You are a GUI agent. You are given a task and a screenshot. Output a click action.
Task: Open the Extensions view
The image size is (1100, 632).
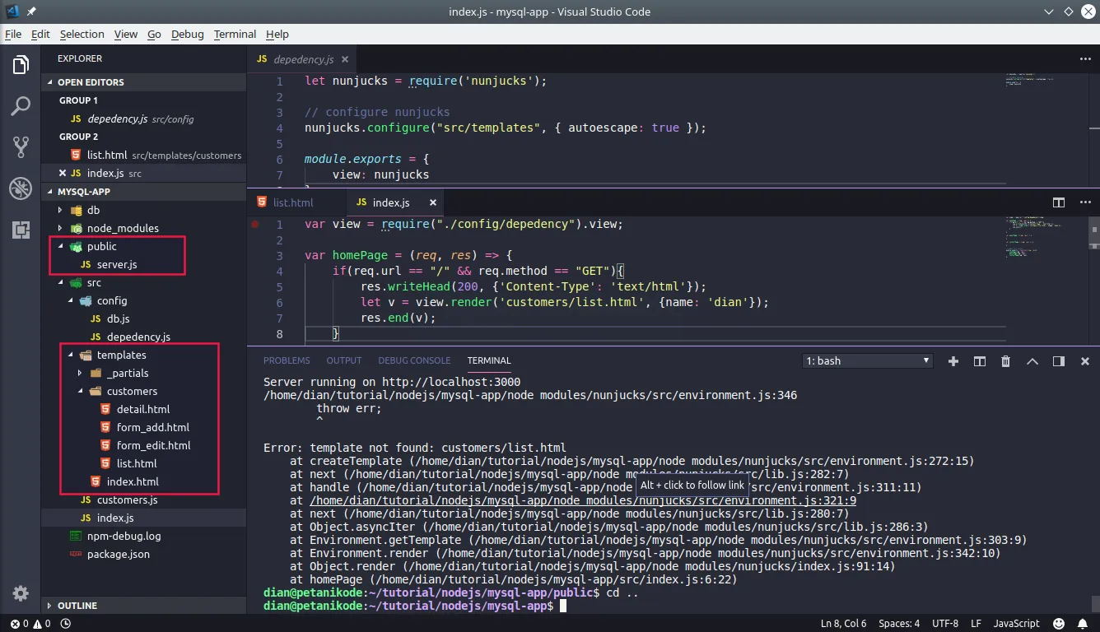pos(21,230)
